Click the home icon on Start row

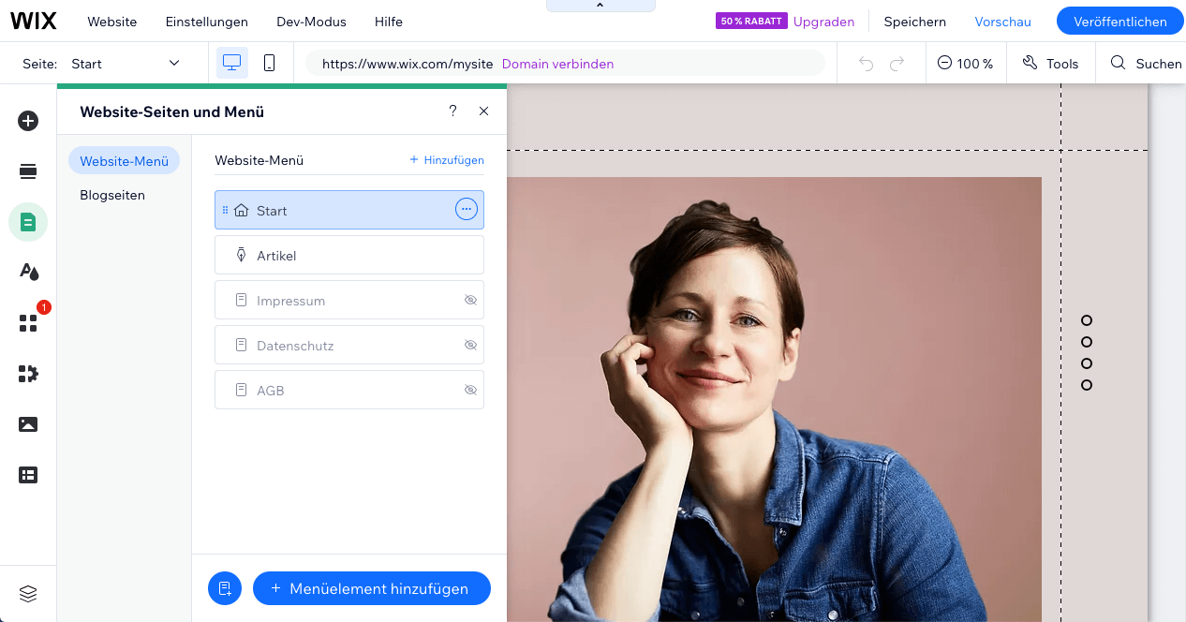[242, 210]
